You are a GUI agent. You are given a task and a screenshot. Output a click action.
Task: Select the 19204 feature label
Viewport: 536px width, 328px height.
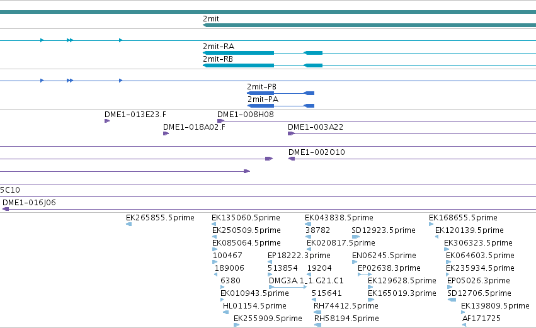[x=319, y=268]
